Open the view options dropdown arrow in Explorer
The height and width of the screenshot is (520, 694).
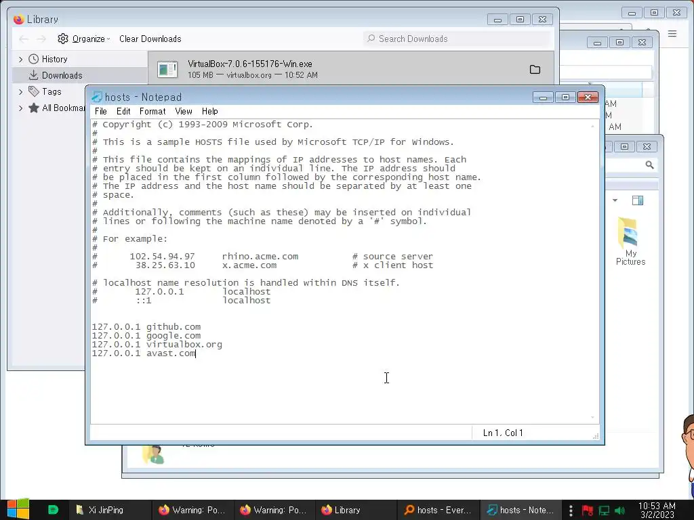[x=615, y=200]
